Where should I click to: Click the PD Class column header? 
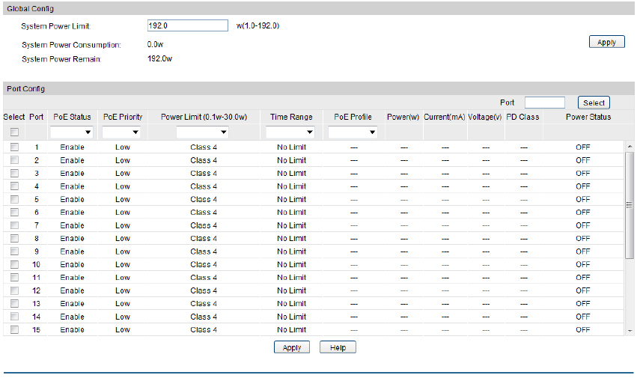tap(522, 117)
